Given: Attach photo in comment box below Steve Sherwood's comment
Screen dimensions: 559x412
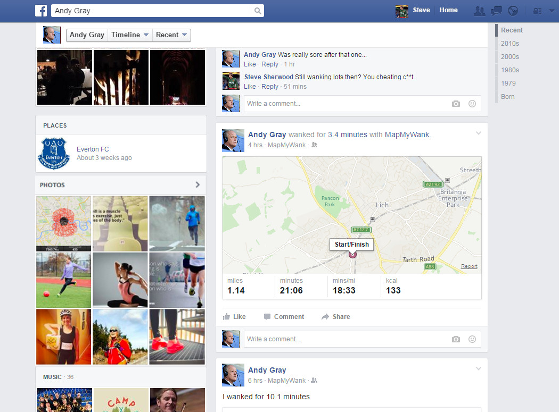Looking at the screenshot, I should (x=456, y=104).
